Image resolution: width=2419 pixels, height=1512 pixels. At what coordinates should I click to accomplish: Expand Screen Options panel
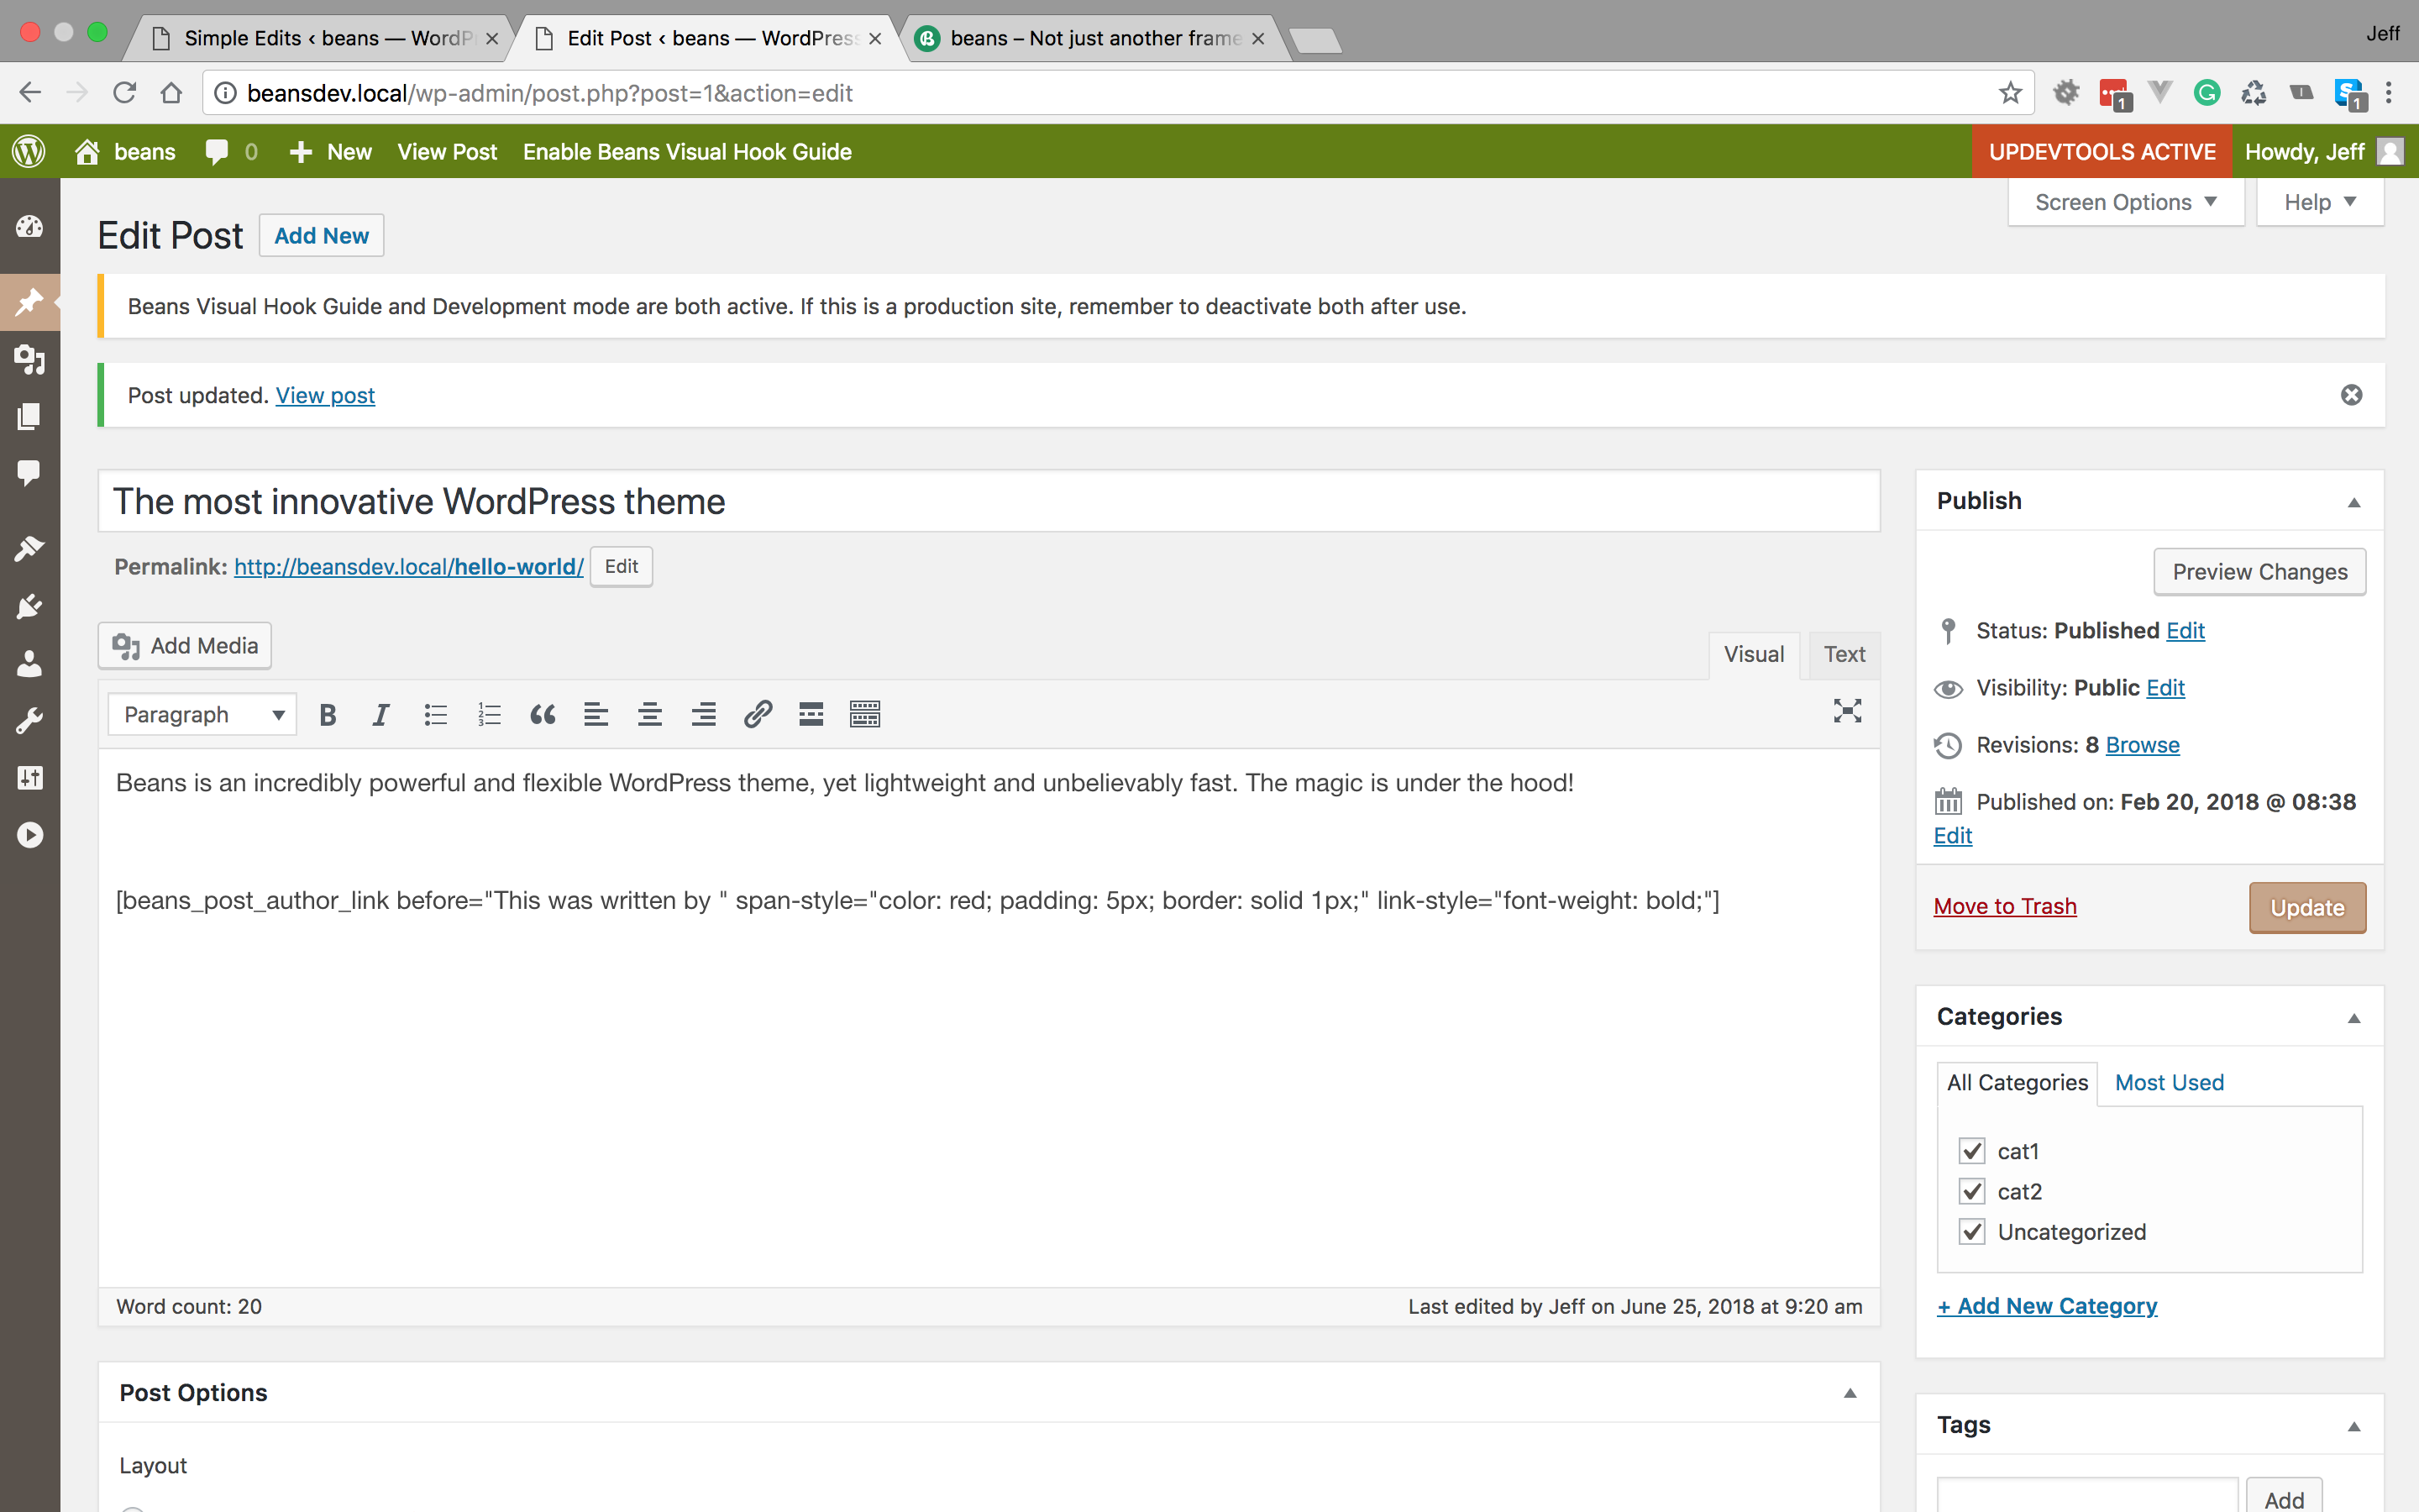pos(2125,202)
